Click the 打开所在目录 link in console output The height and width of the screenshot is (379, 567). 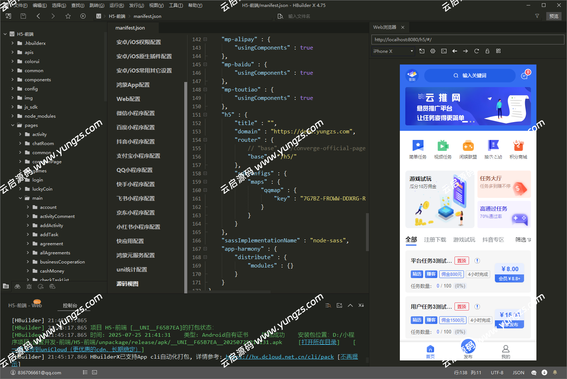pyautogui.click(x=318, y=342)
